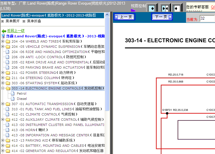The image size is (215, 154).
Task: Click 当前:Land Rover evoque 2013 title text
Action: tap(55, 36)
